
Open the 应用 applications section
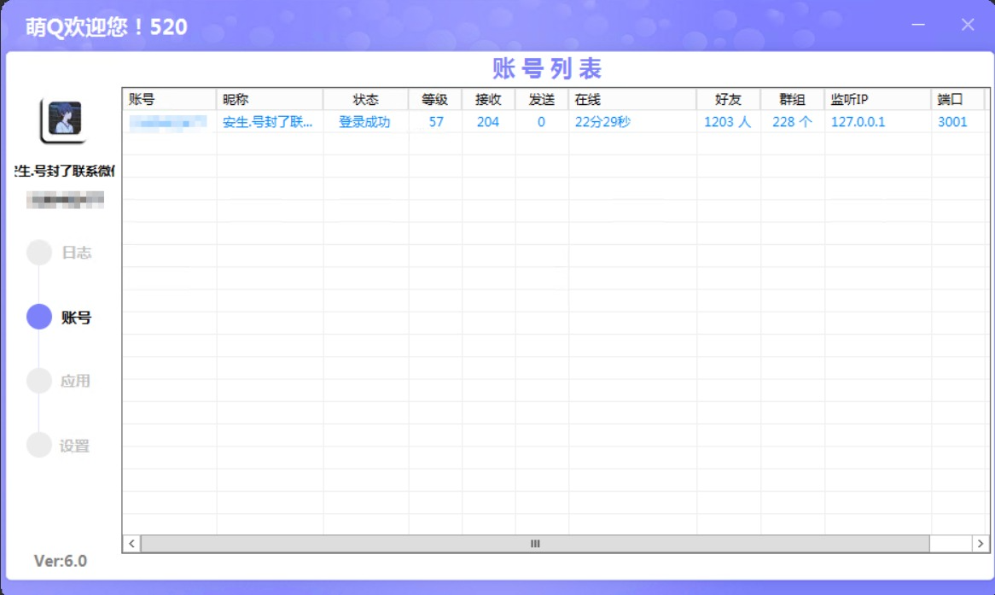(x=75, y=381)
